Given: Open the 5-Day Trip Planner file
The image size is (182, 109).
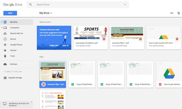Looking at the screenshot, I should pos(53,100).
